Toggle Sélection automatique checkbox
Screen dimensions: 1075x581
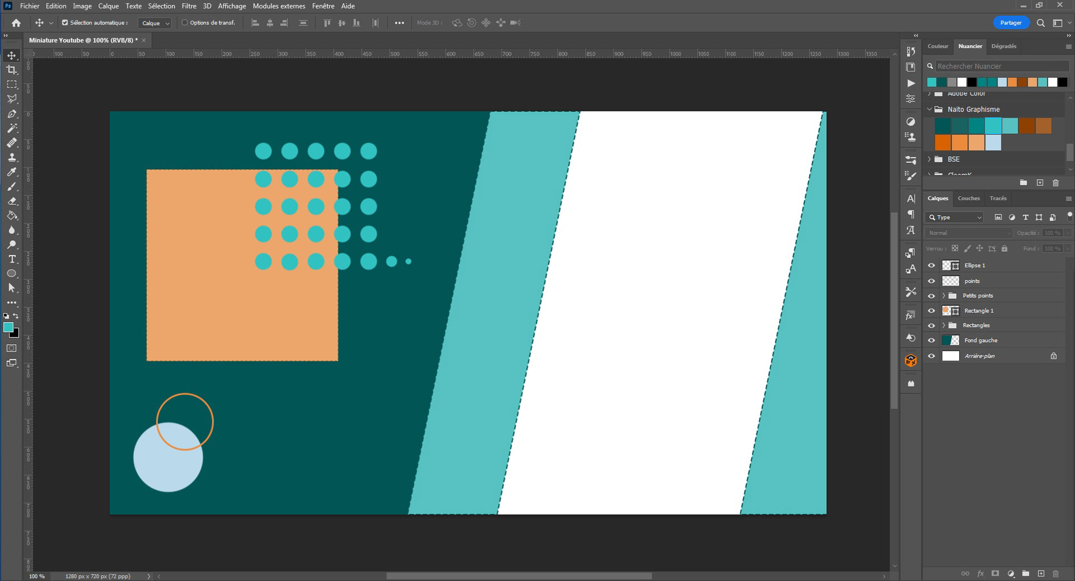[x=65, y=23]
